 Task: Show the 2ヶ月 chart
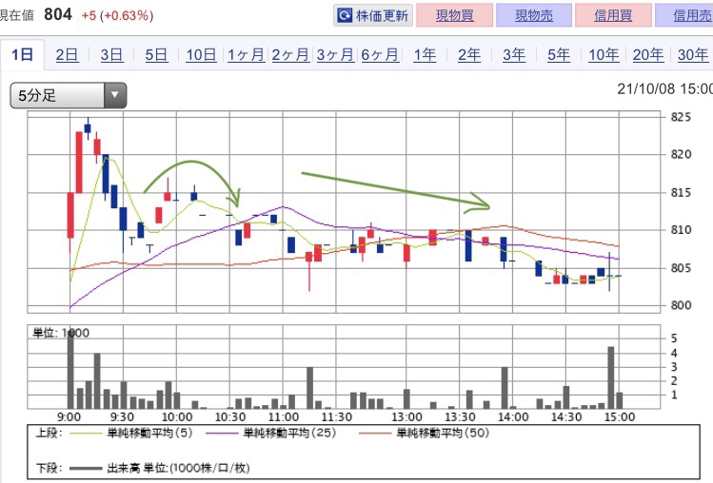tap(290, 55)
